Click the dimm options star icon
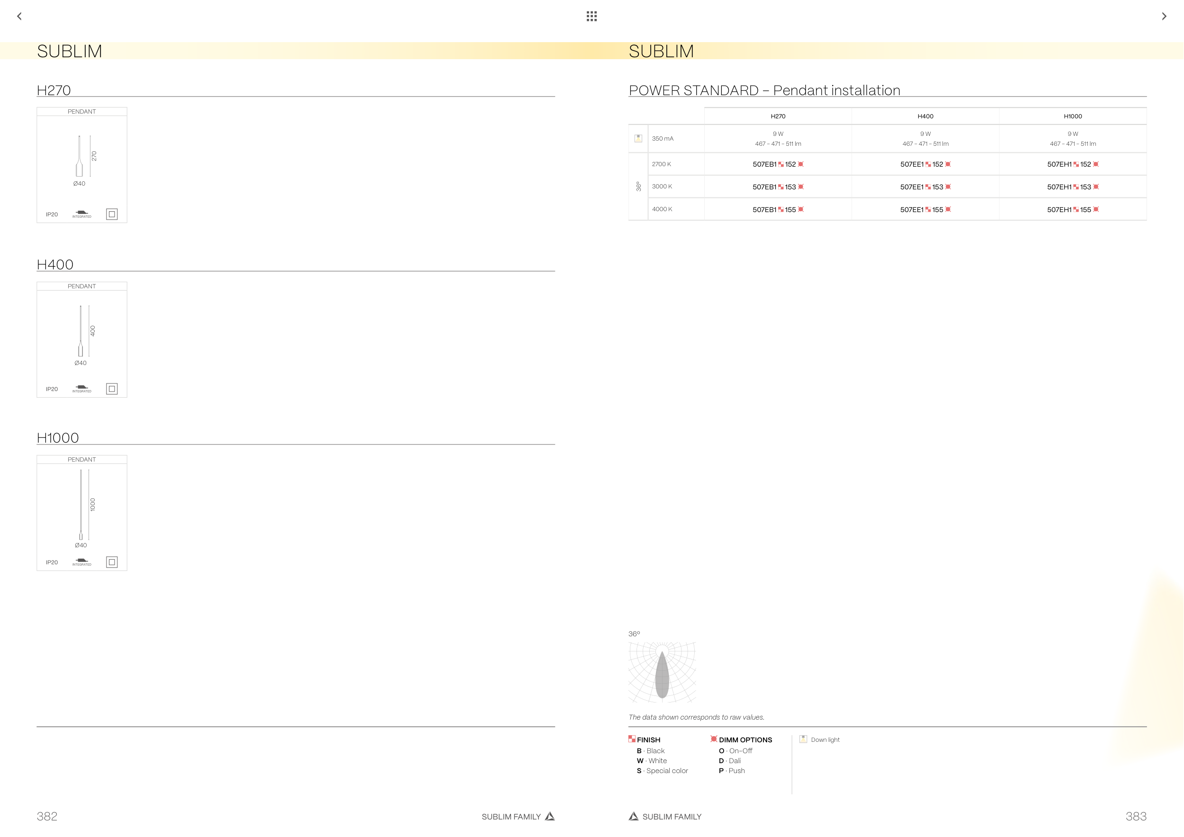Screen dimensions: 1184x837 (714, 739)
